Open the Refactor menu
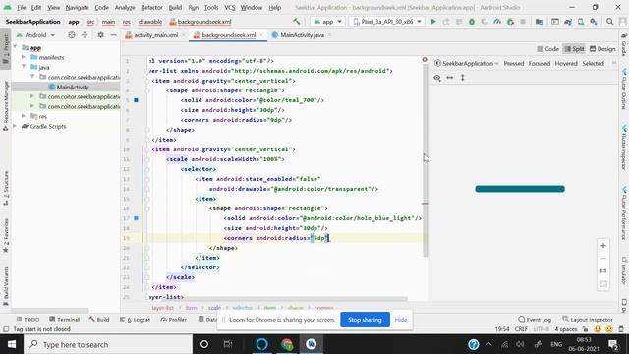 point(151,7)
